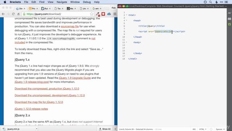Click the flame icon in macOS menu bar

click(216, 2)
